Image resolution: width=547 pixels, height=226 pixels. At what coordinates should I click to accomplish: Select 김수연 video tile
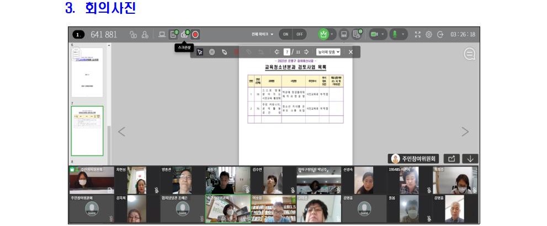pyautogui.click(x=274, y=180)
